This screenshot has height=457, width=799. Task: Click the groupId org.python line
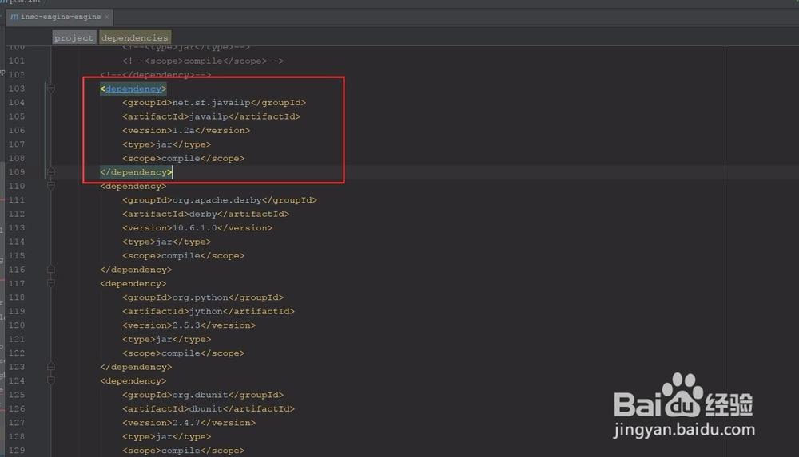203,297
